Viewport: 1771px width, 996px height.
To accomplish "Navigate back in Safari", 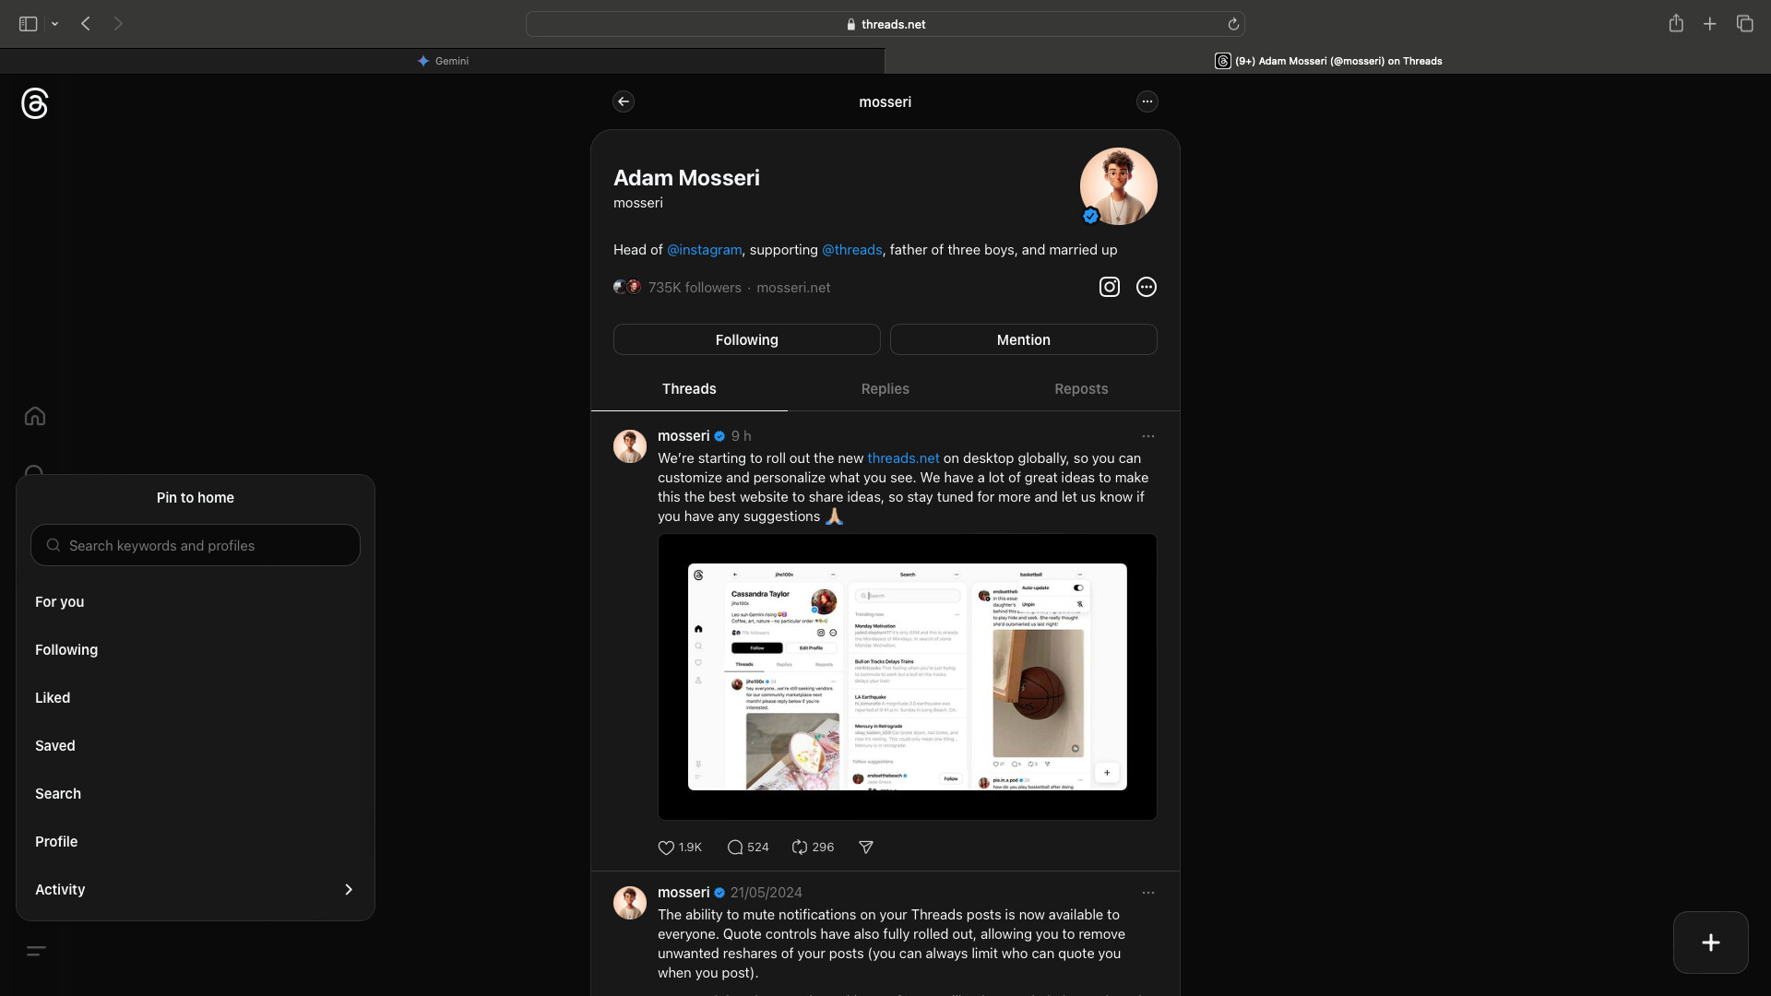I will (86, 24).
